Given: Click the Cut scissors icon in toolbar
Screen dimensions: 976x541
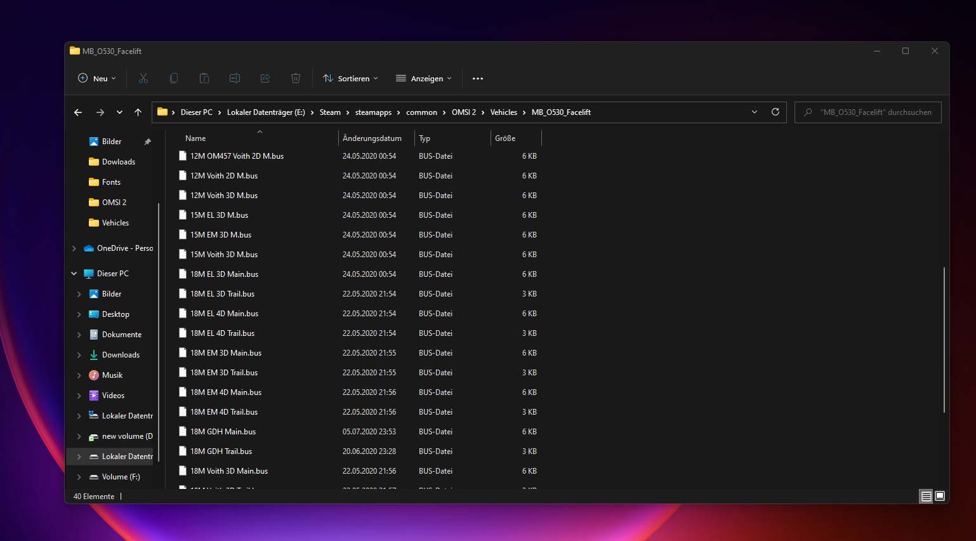Looking at the screenshot, I should click(x=143, y=78).
